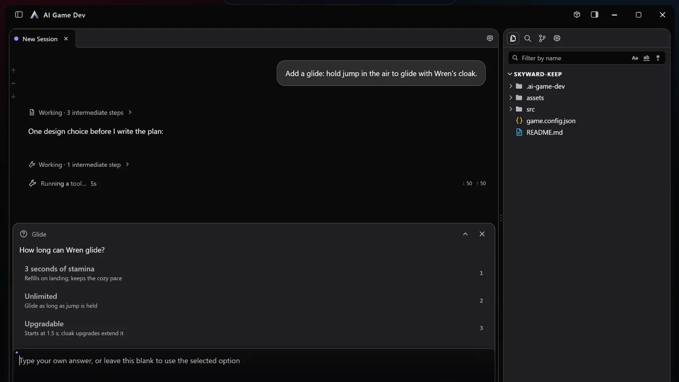The image size is (679, 382).
Task: Choose the Upgradable glide option
Action: coord(254,328)
